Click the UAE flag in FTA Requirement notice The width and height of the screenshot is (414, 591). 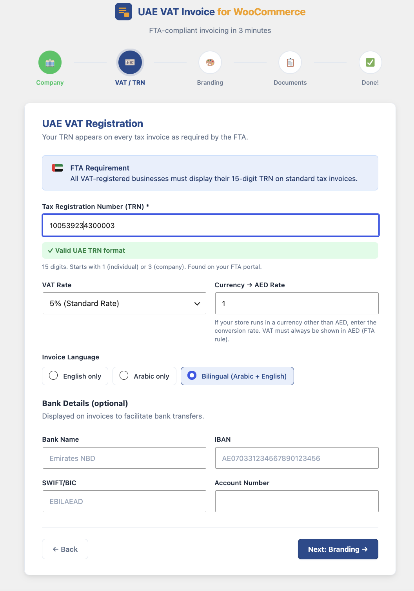coord(58,168)
